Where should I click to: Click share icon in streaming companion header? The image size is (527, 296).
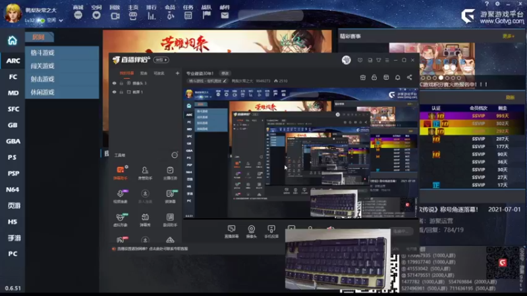point(409,78)
